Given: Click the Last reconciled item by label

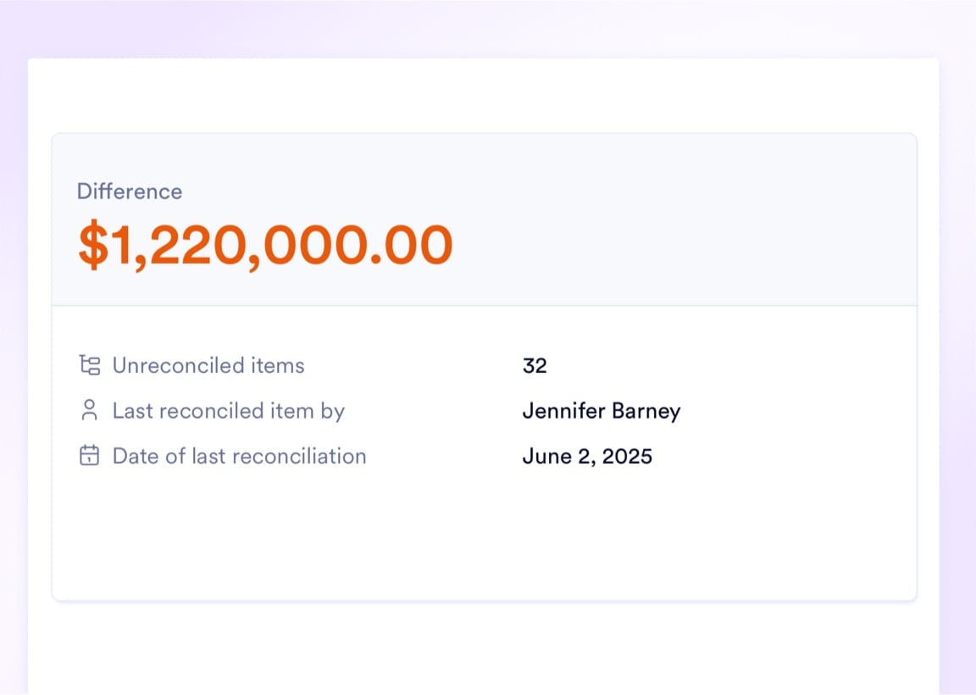Looking at the screenshot, I should point(229,411).
